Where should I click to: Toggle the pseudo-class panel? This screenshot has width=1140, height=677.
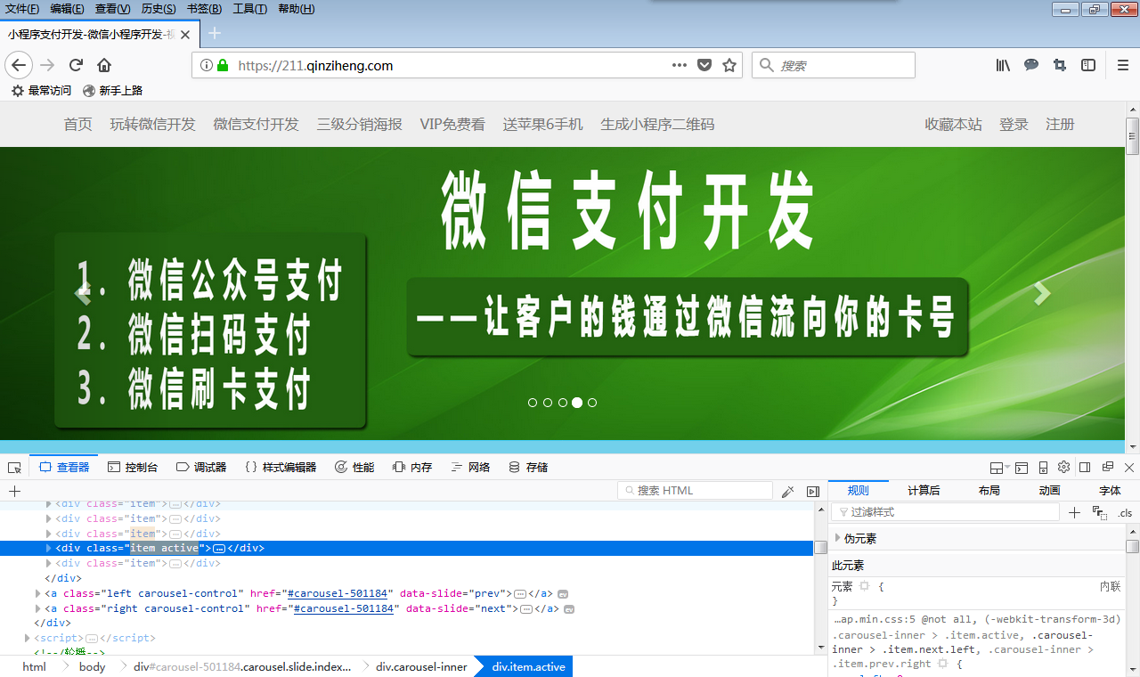1099,512
